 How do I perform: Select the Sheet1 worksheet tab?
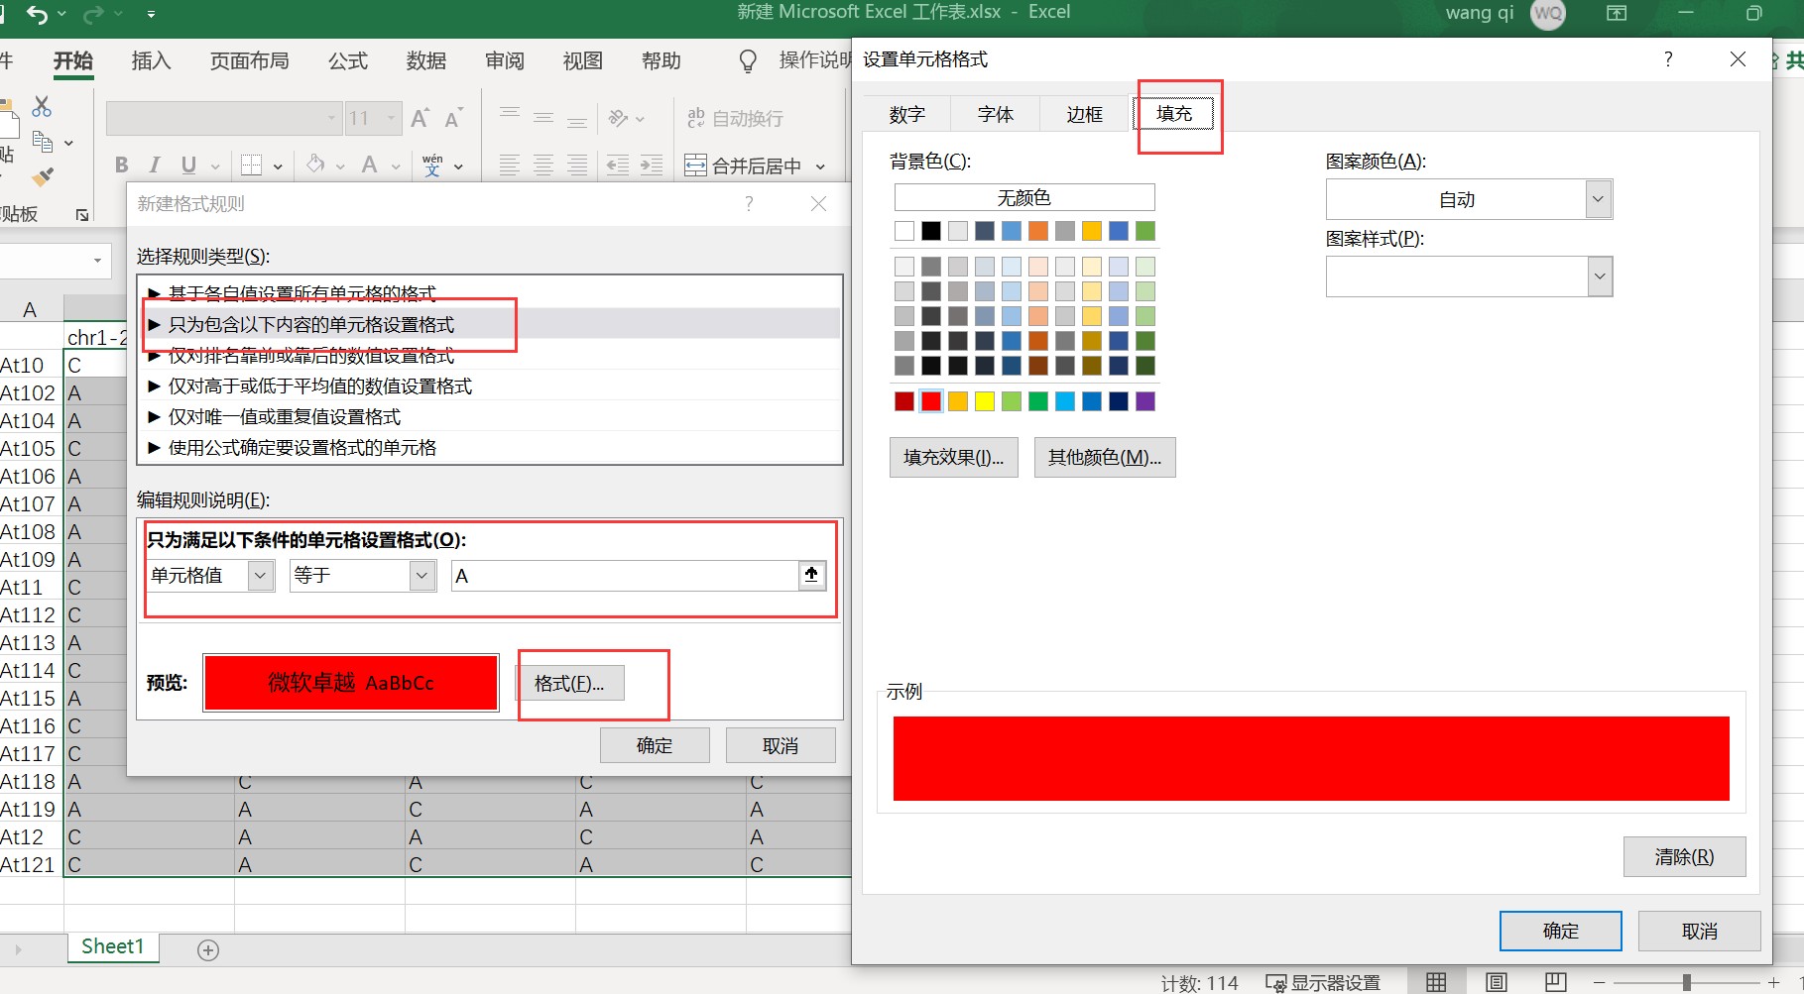[112, 946]
